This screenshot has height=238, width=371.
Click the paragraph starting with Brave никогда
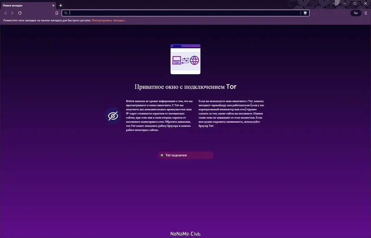[x=159, y=116]
